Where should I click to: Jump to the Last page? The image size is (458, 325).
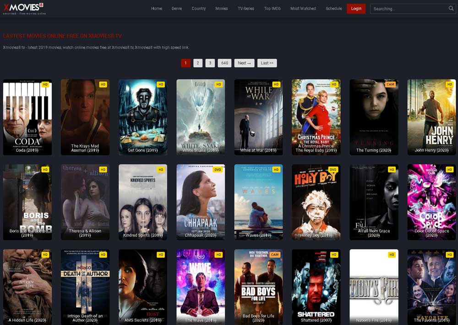267,63
